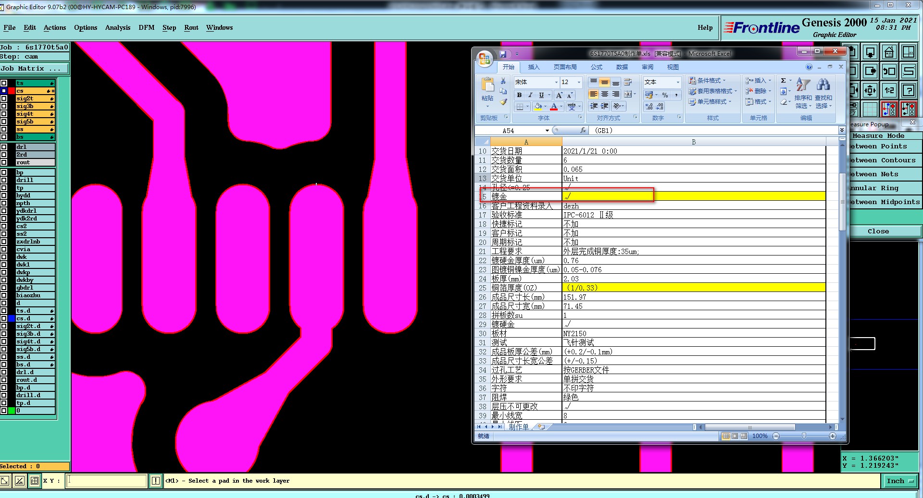Click the Paste clipboard icon
The image size is (923, 498).
[487, 85]
